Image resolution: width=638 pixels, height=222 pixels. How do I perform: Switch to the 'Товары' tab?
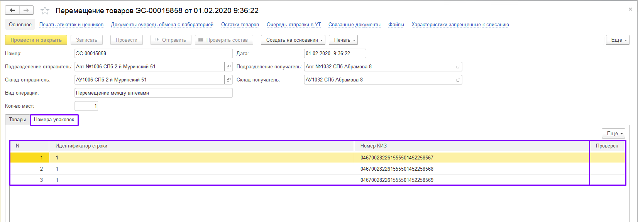point(17,120)
